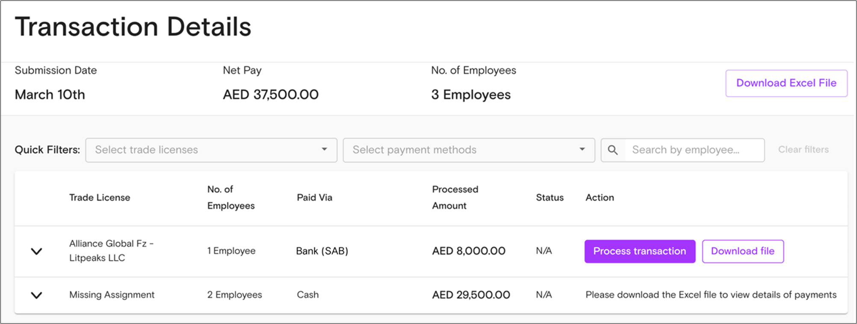Click N/A status in Missing Assignment row

coord(544,295)
